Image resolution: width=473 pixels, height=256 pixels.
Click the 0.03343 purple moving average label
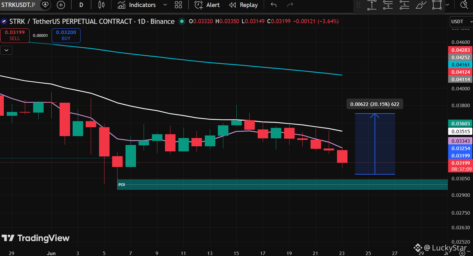pyautogui.click(x=460, y=141)
